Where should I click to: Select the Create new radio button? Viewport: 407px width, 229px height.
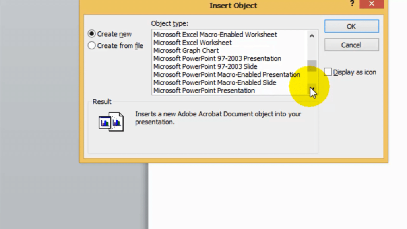pyautogui.click(x=92, y=34)
